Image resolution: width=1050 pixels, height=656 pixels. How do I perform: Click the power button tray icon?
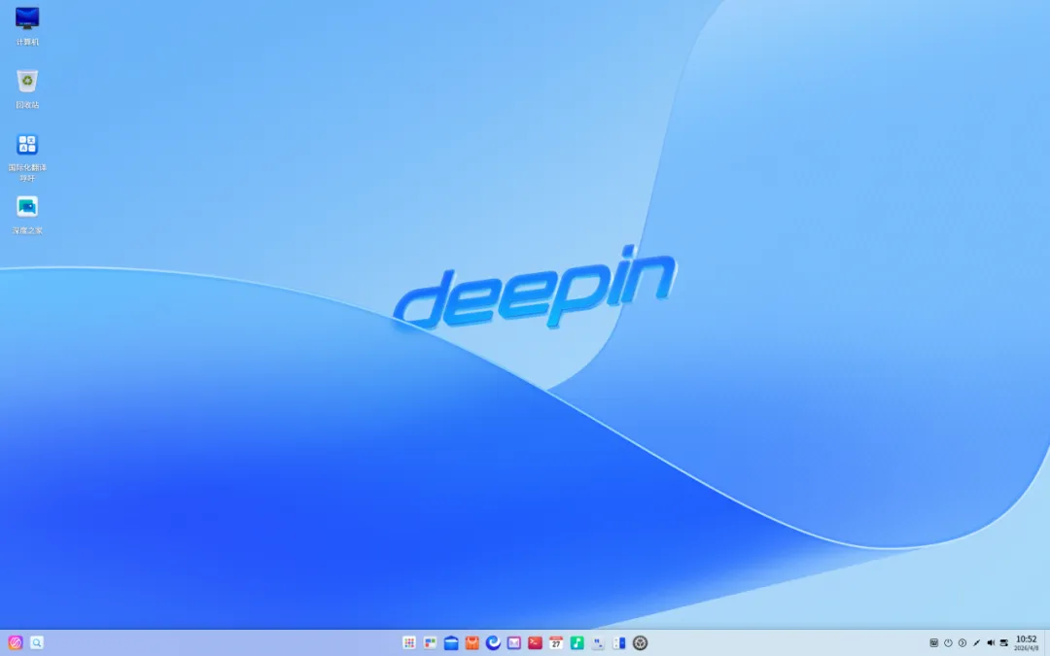(948, 642)
